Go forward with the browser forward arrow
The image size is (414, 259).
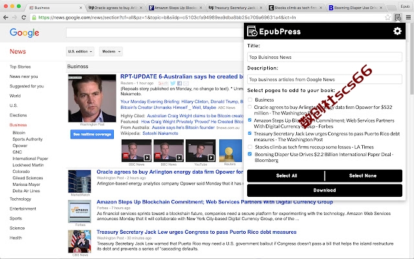point(14,17)
